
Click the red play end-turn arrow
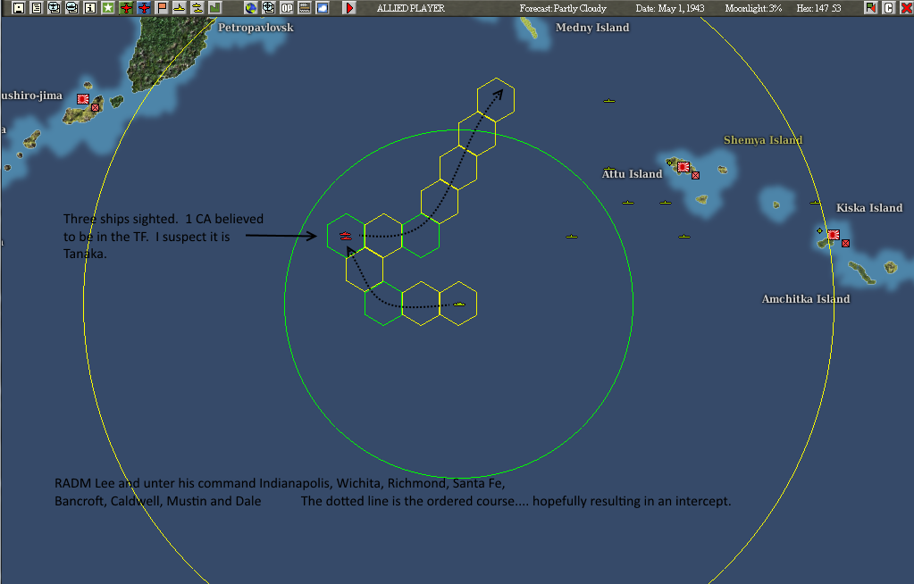pyautogui.click(x=349, y=7)
